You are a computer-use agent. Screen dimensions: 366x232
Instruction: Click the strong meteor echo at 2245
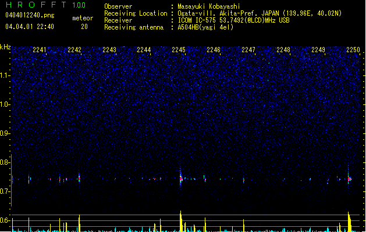[180, 179]
